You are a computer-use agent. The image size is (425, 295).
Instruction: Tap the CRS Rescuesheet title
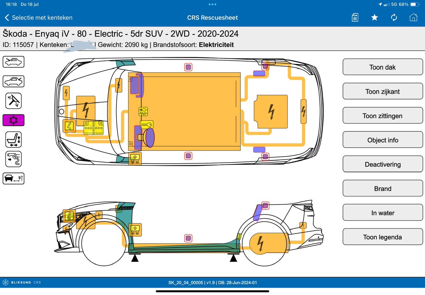click(212, 17)
